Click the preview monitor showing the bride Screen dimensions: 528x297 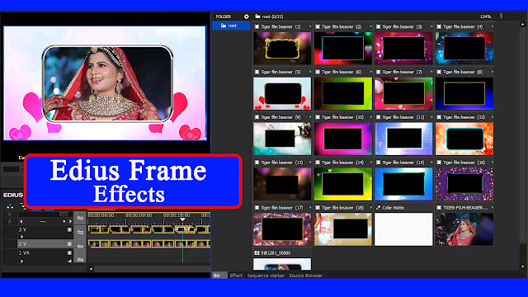tap(105, 83)
